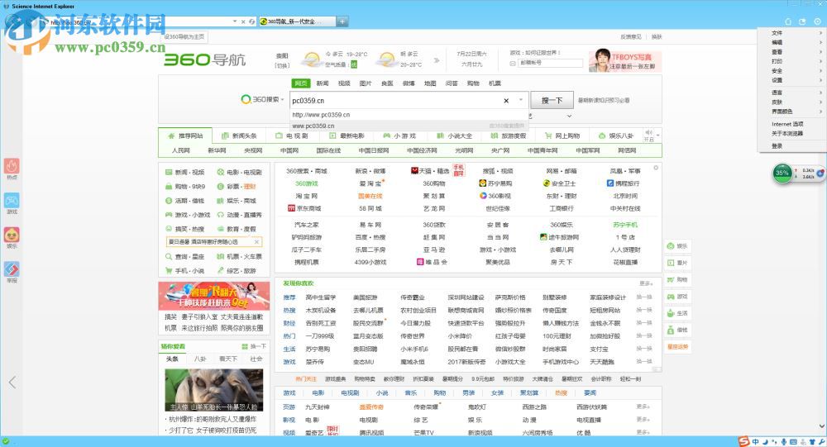Open the 编辑 submenu
This screenshot has width=827, height=447.
(791, 42)
